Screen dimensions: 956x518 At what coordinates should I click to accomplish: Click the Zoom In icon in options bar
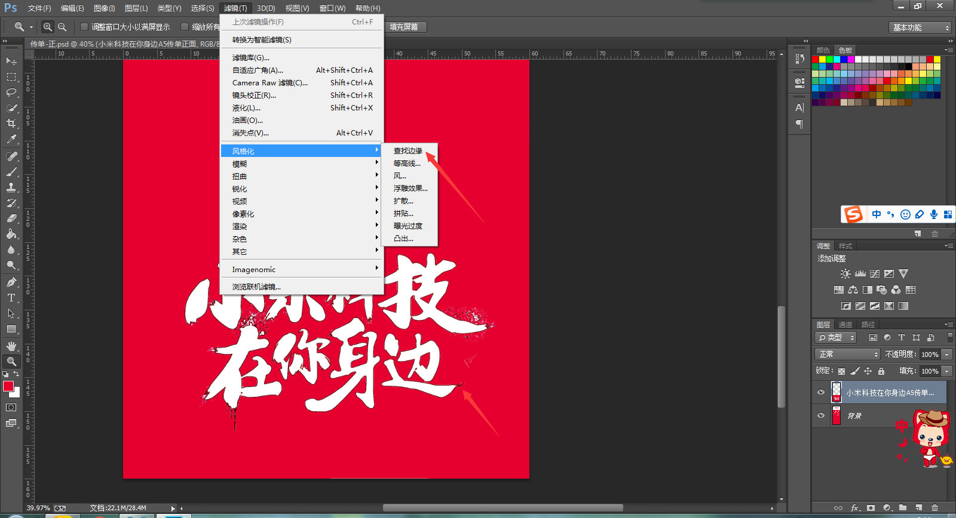[48, 27]
